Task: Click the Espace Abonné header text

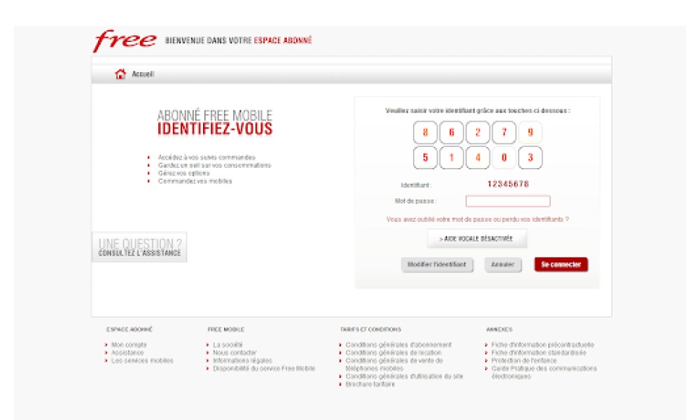Action: coord(283,41)
